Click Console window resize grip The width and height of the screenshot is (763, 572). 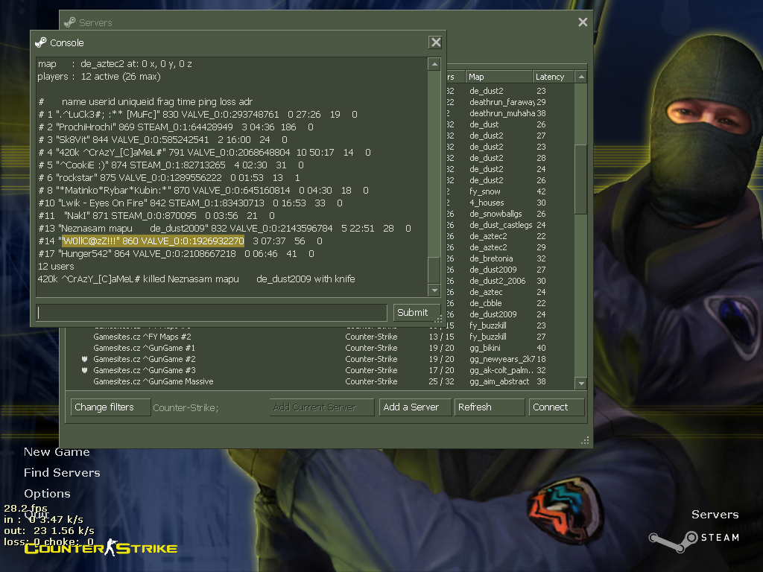(x=438, y=319)
